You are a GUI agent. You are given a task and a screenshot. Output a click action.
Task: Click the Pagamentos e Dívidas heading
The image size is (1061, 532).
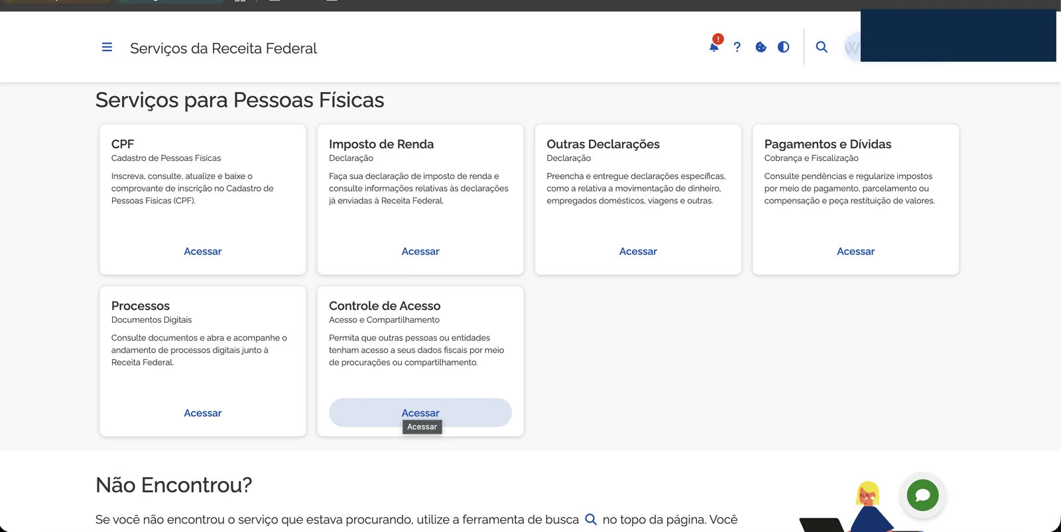coord(828,144)
